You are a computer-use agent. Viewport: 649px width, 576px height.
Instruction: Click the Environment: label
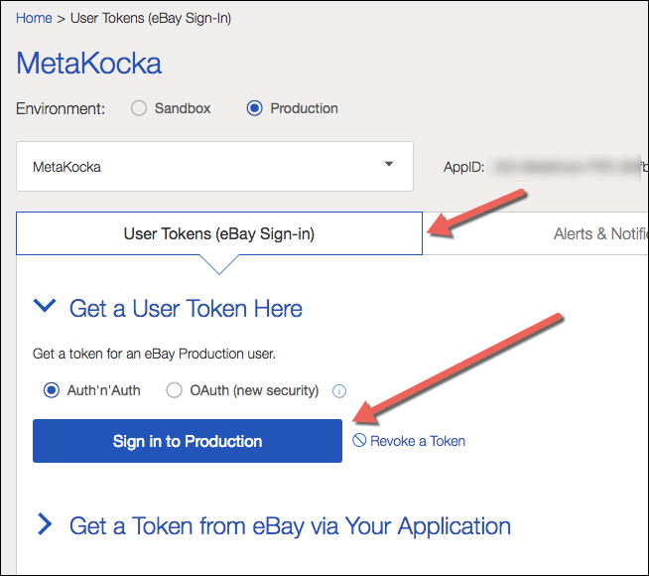[x=61, y=109]
